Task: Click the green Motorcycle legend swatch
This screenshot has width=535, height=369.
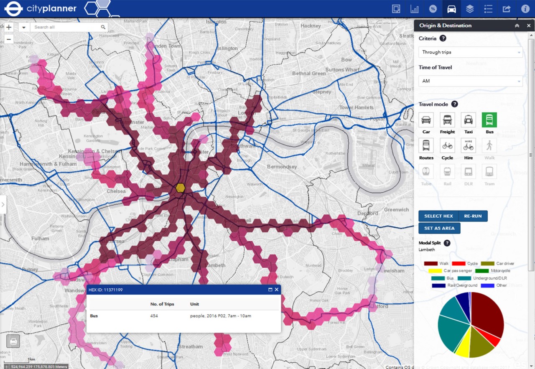Action: coord(482,271)
